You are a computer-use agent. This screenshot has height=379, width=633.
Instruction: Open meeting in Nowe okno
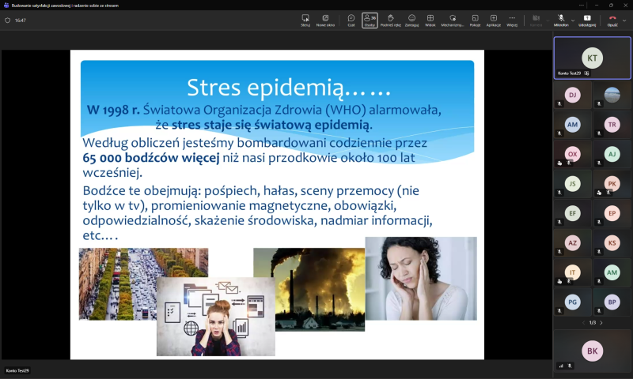(325, 20)
